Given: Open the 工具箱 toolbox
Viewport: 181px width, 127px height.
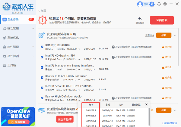Looking at the screenshot, I should click(18, 65).
